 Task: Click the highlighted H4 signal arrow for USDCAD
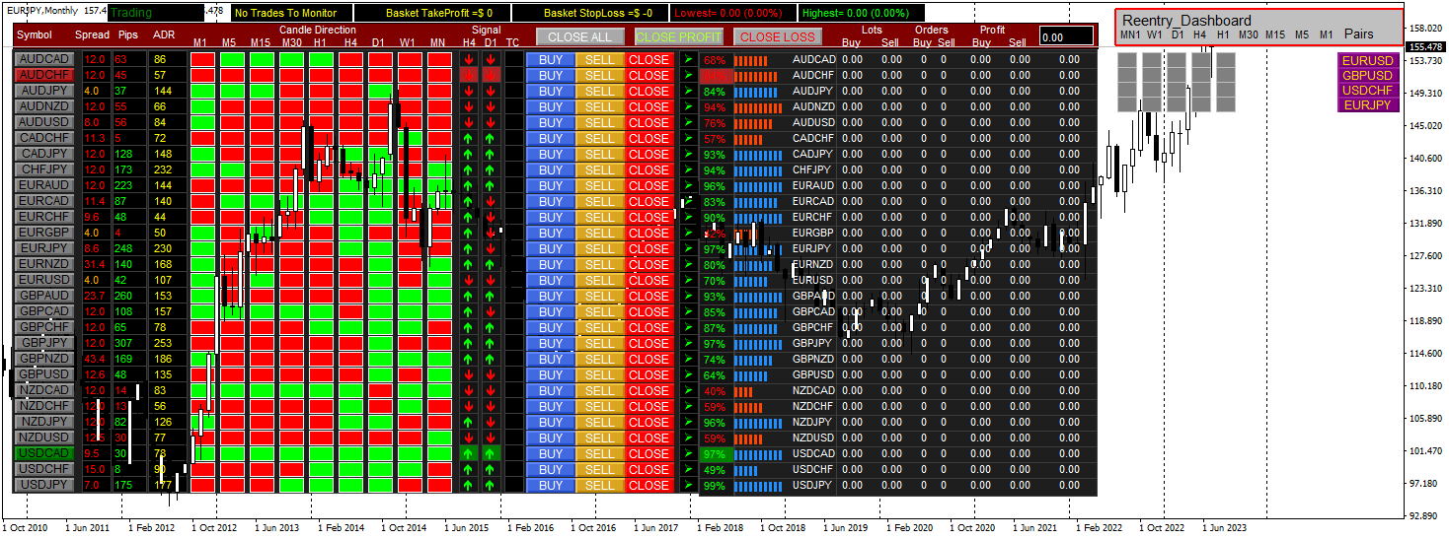coord(469,454)
